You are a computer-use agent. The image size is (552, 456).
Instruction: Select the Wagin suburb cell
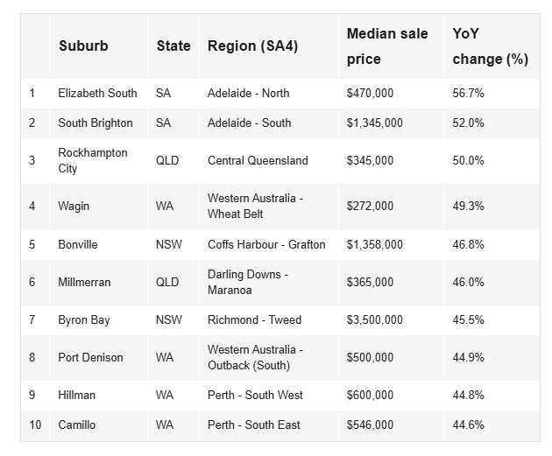(x=74, y=207)
